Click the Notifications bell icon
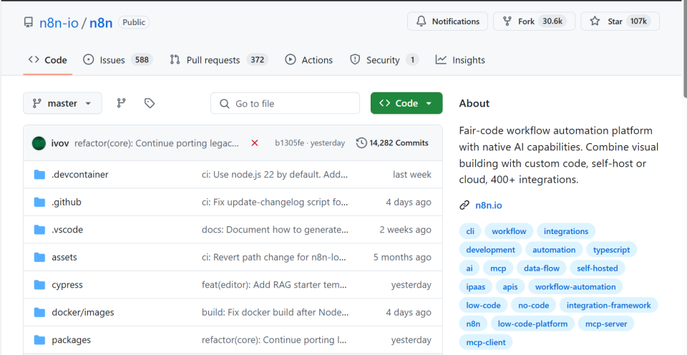 tap(421, 21)
